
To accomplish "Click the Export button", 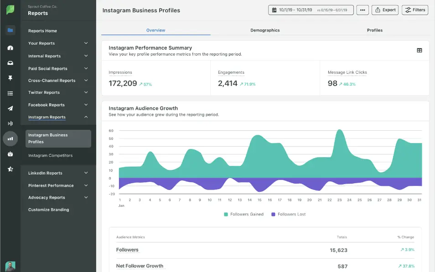I will coord(385,10).
